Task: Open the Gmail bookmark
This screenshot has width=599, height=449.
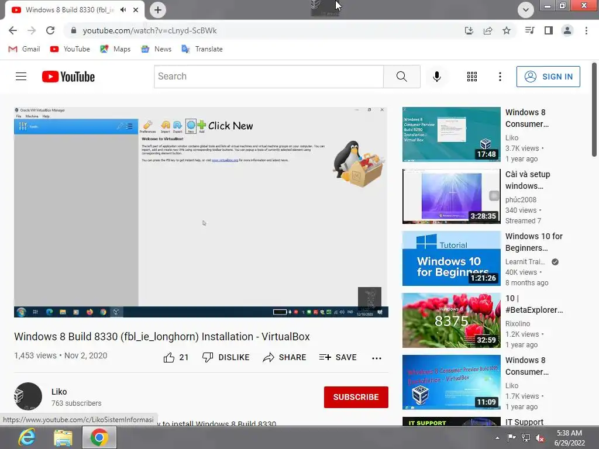Action: pos(24,49)
